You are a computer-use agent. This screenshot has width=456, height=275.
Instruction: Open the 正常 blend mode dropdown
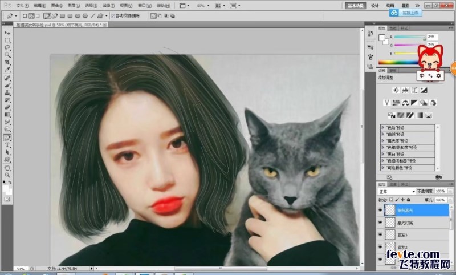point(397,192)
